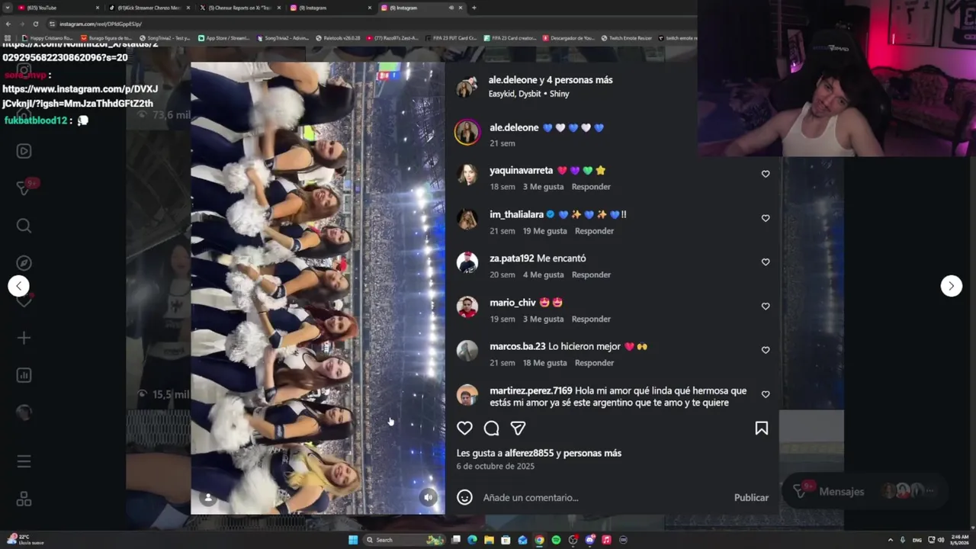Click the Windows taskbar Search box
Viewport: 976px width, 549px height.
[x=404, y=540]
